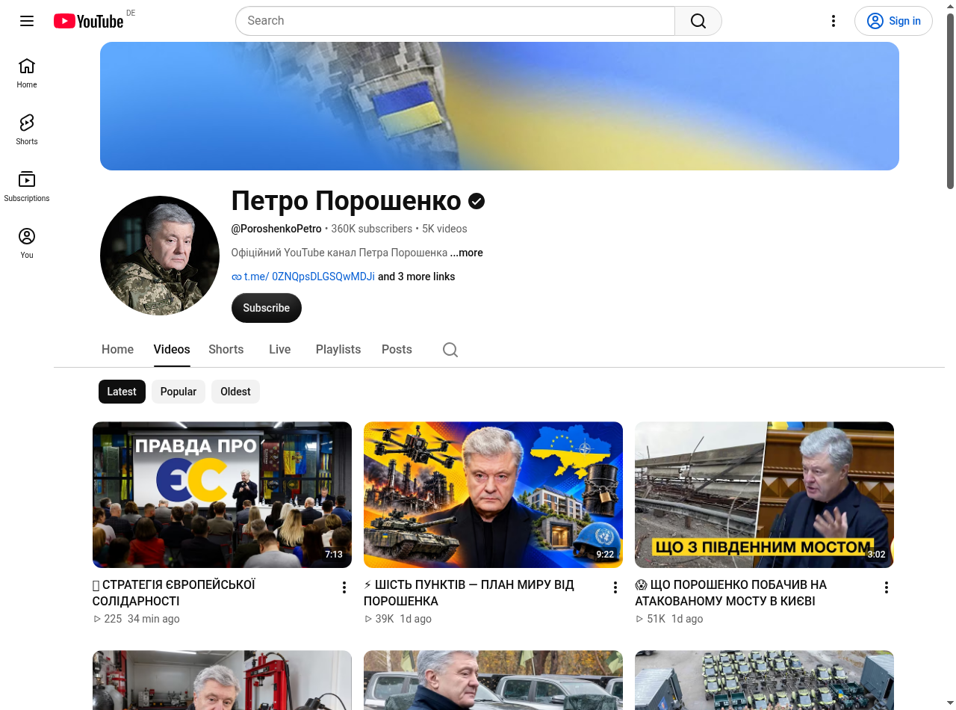Click the page vertical scrollbar
The image size is (956, 710).
(x=950, y=101)
